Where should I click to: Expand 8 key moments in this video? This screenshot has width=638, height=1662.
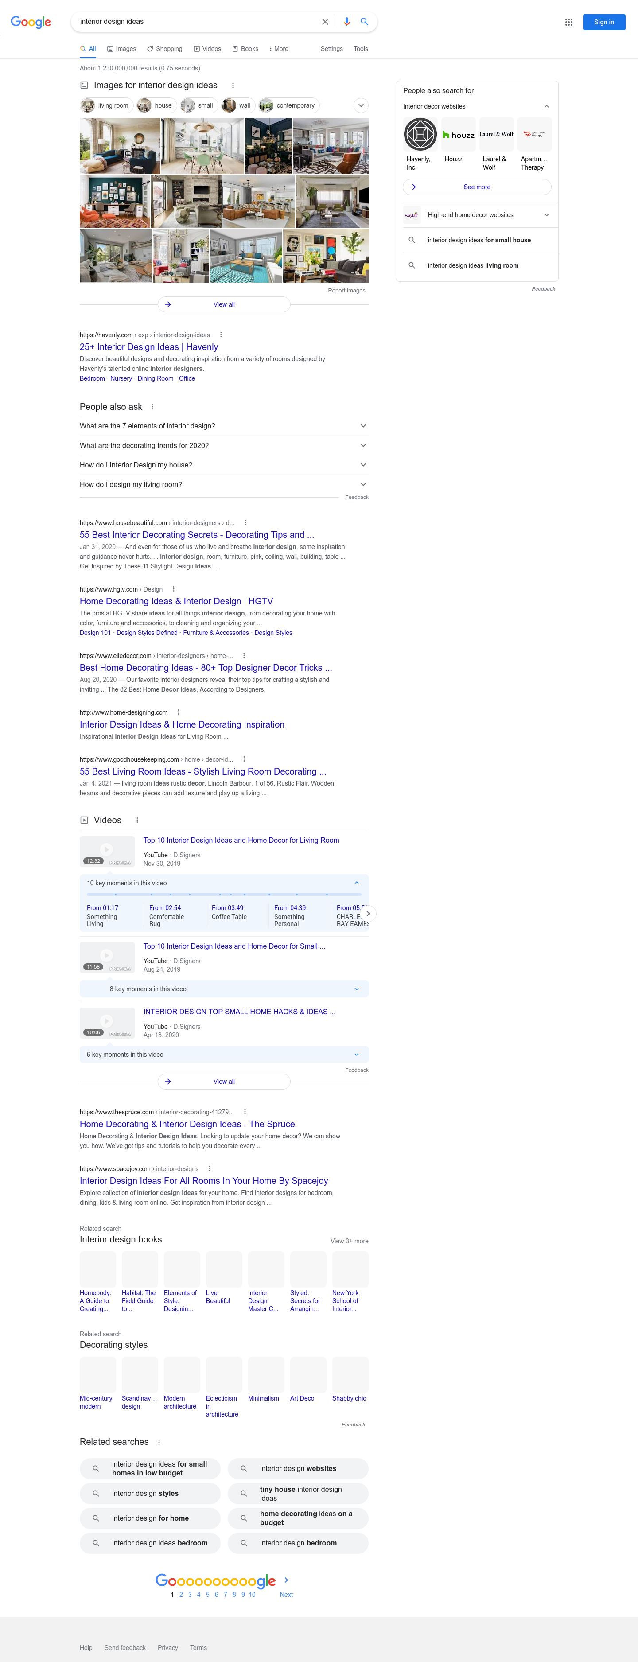224,989
